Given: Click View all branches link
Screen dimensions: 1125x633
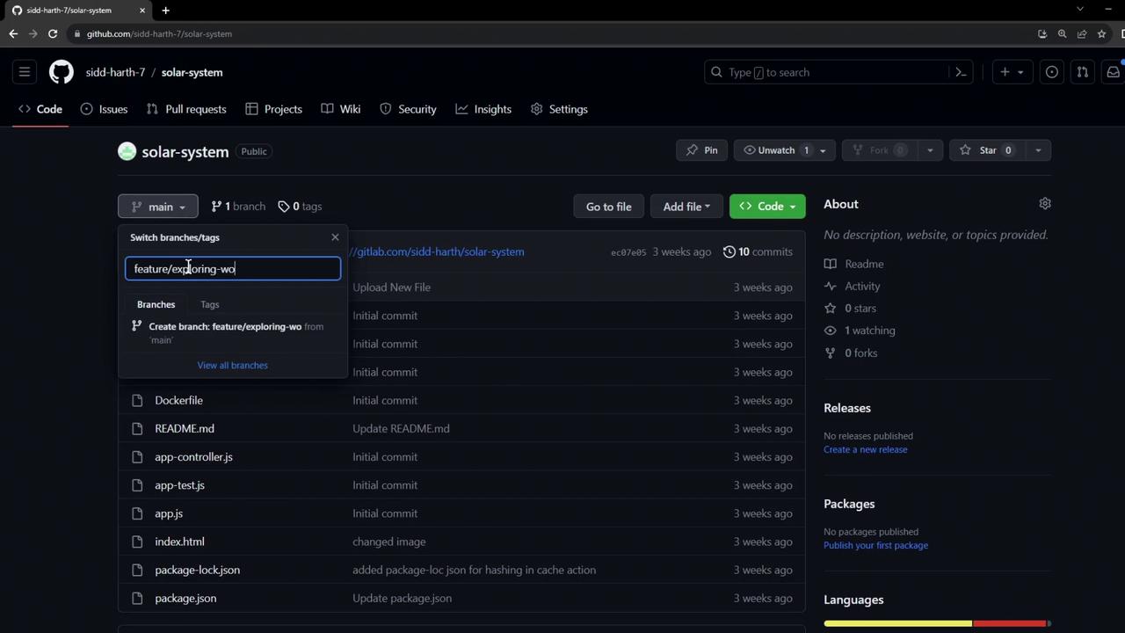Looking at the screenshot, I should tap(232, 365).
